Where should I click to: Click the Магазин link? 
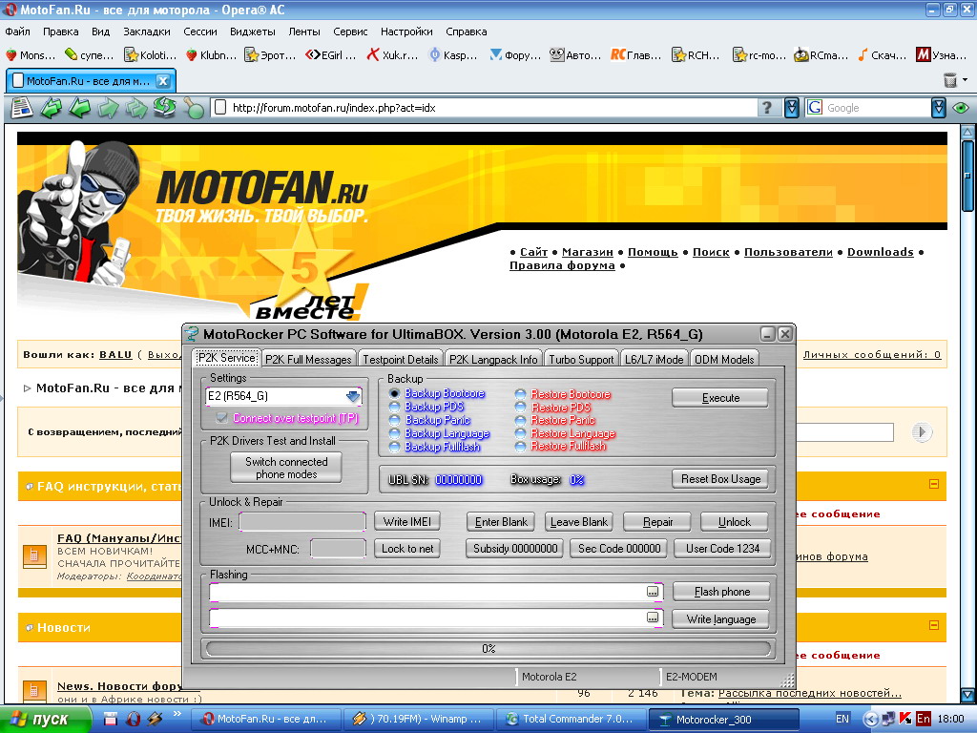click(x=587, y=252)
